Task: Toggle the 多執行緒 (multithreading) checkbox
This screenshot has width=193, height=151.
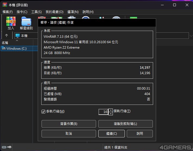Action: tap(43, 111)
